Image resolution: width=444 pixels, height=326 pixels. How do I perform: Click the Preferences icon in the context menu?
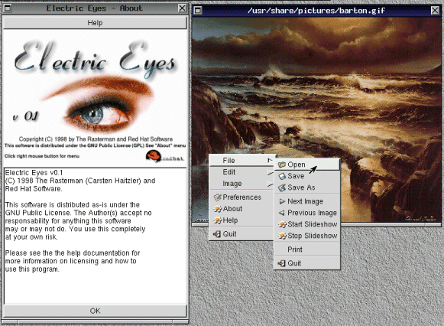218,197
